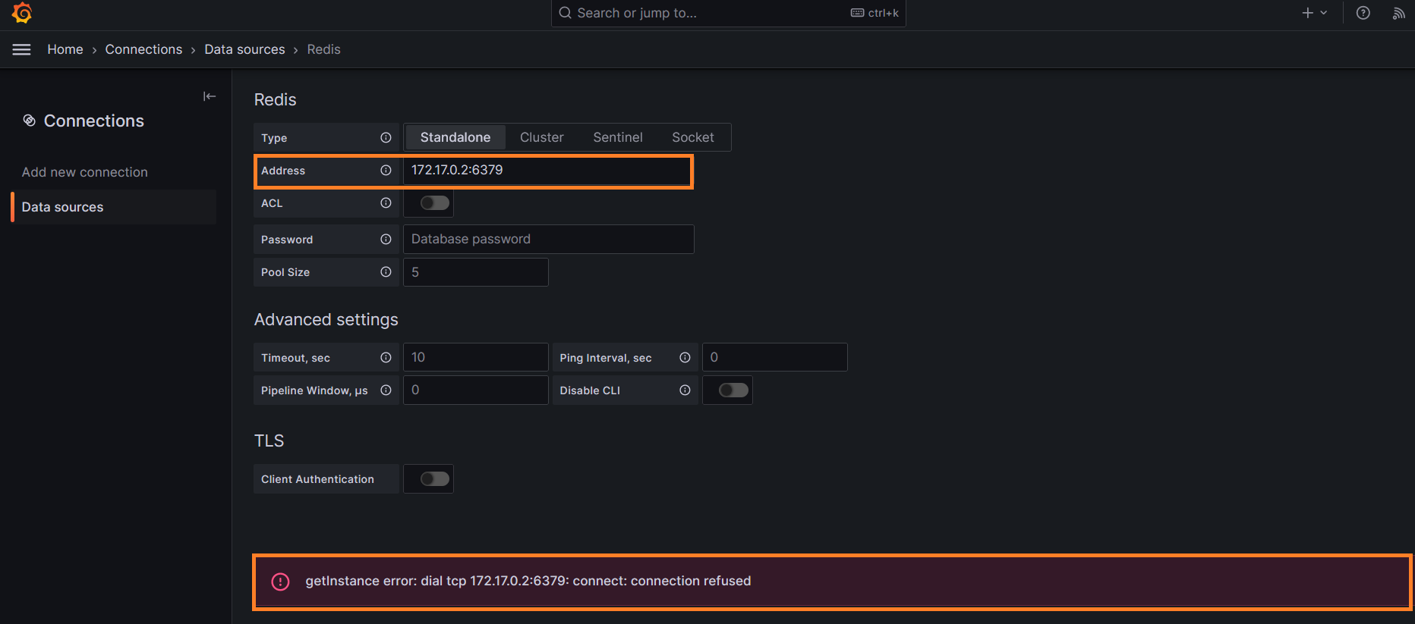Expand the plus add-new dropdown
Viewport: 1415px width, 624px height.
[1314, 13]
